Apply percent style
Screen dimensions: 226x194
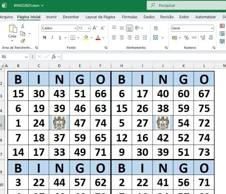[186, 38]
